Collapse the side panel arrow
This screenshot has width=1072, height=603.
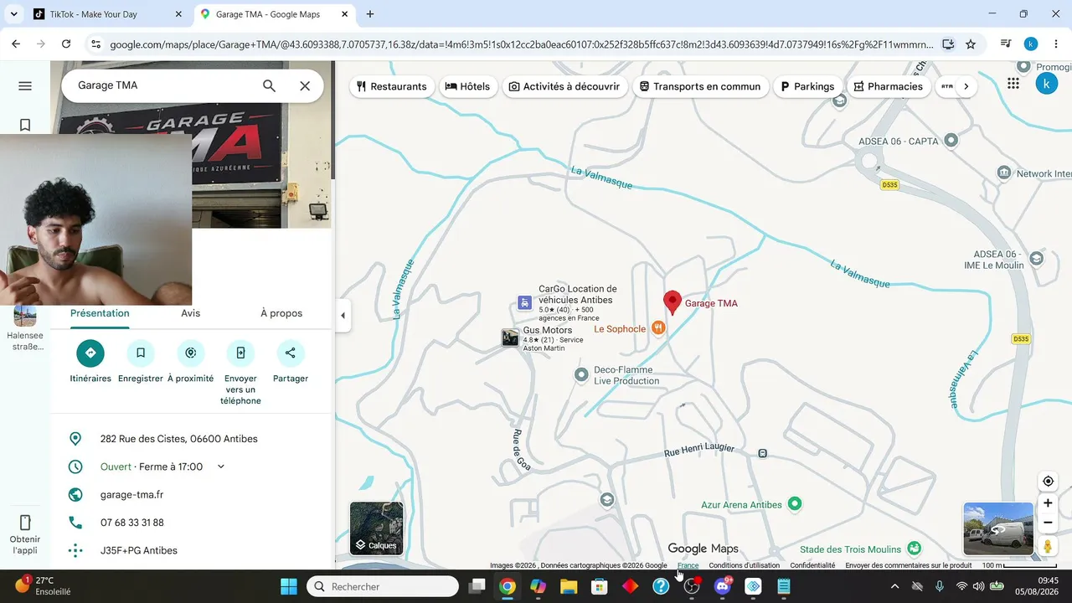[343, 316]
